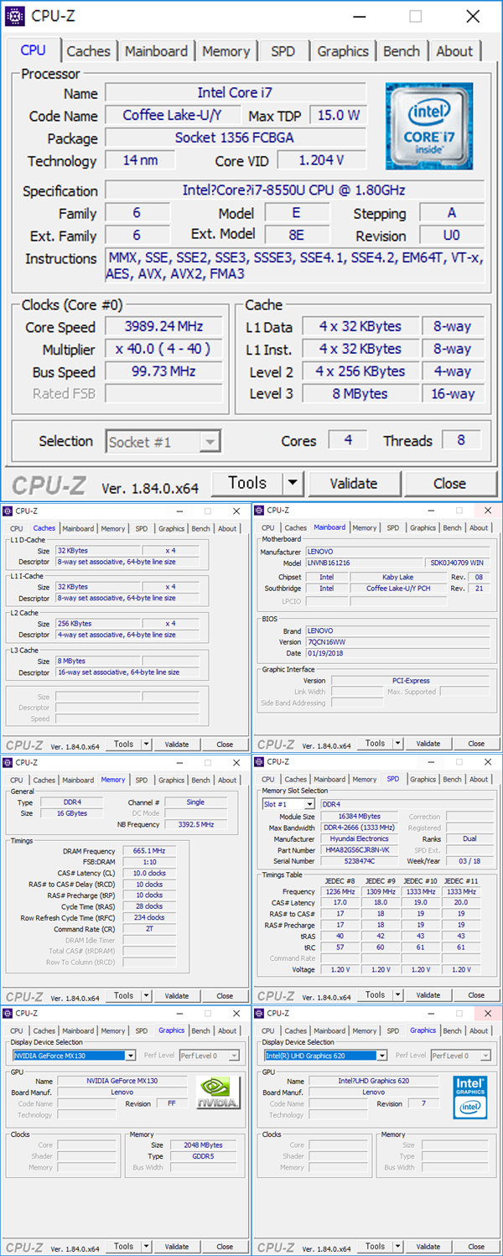Open Perf Level dropdown in MX130 Graphics window

[233, 1056]
